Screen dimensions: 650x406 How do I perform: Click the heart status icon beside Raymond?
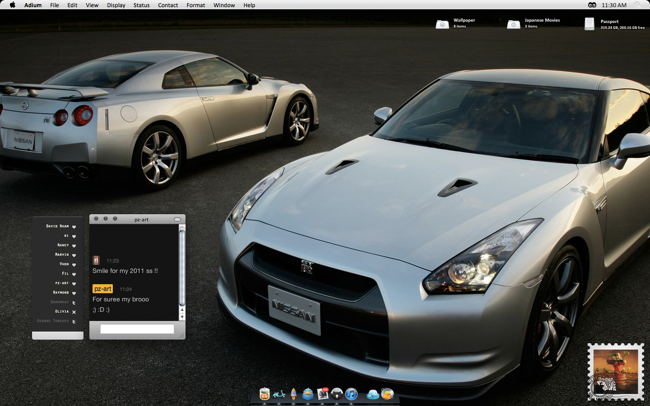point(74,293)
